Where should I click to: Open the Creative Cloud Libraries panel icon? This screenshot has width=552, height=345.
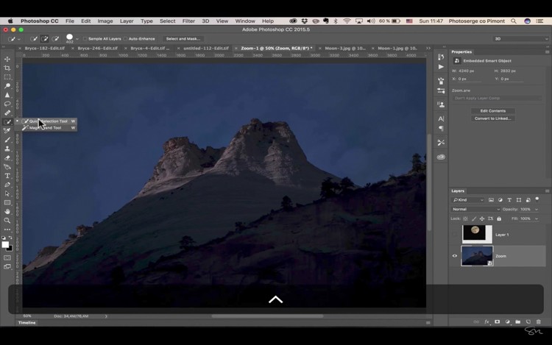click(441, 157)
